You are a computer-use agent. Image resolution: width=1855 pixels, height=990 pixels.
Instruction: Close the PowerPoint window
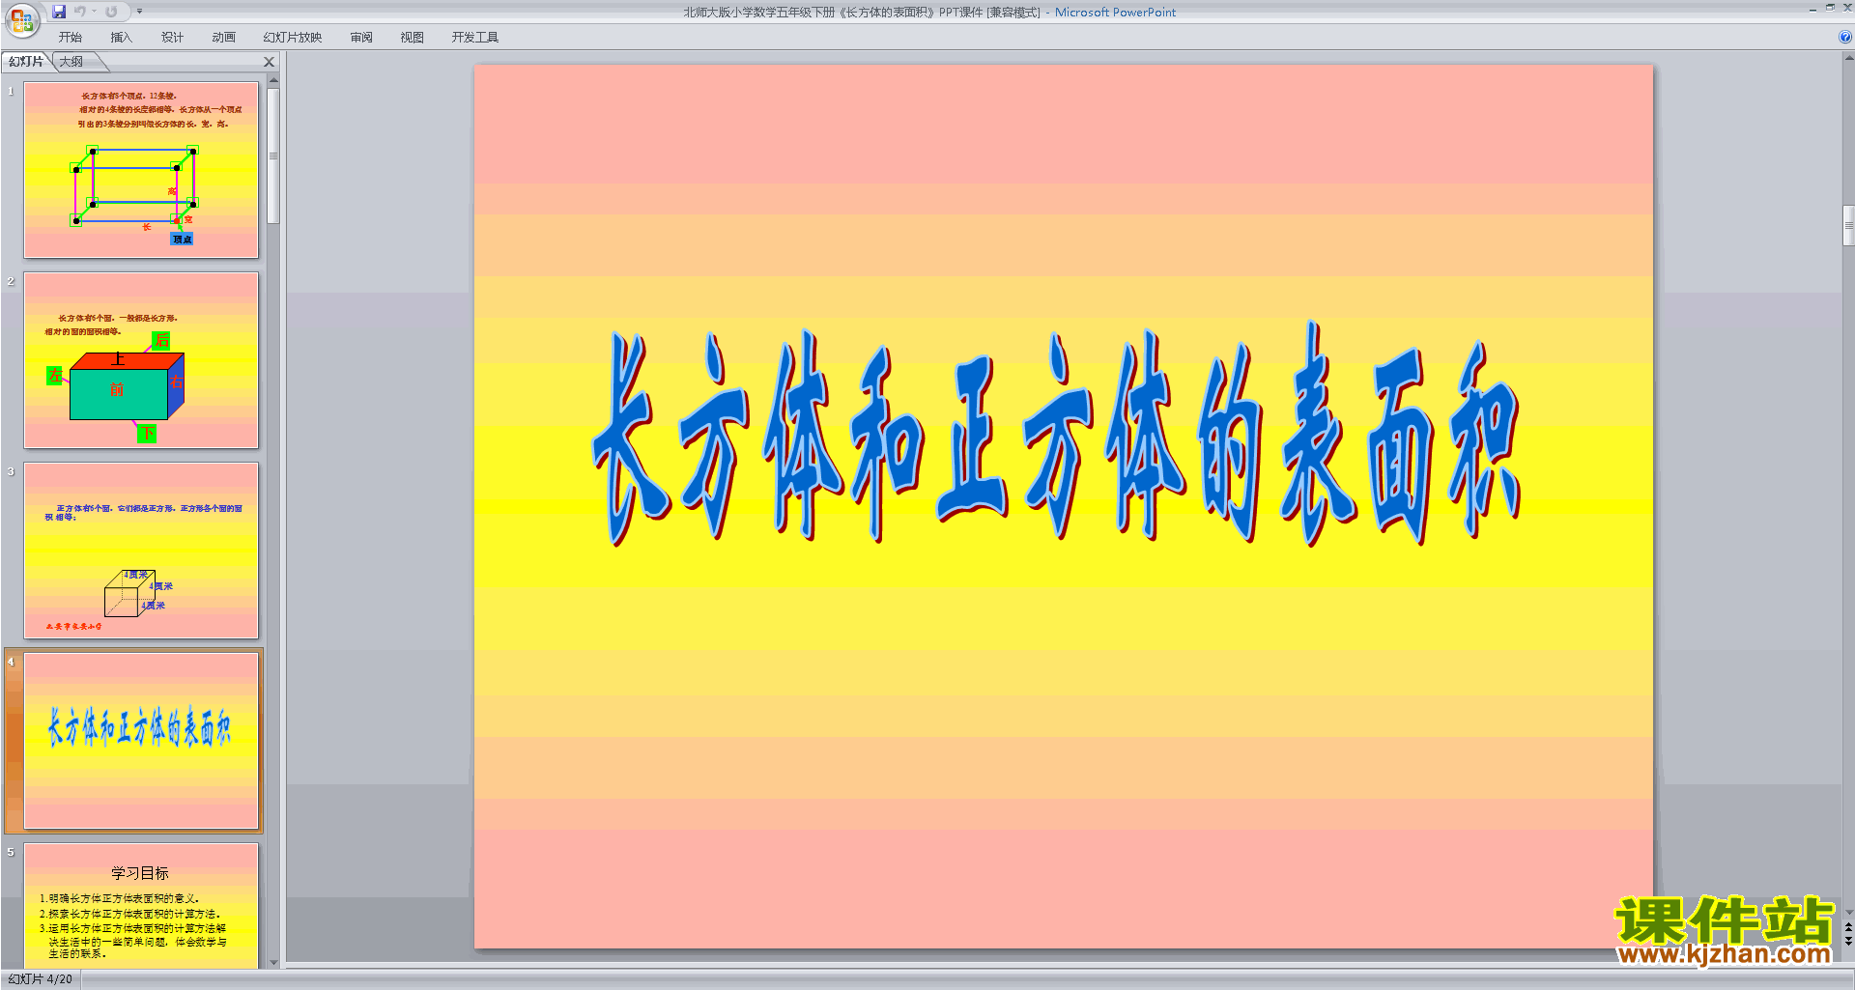[x=1847, y=8]
